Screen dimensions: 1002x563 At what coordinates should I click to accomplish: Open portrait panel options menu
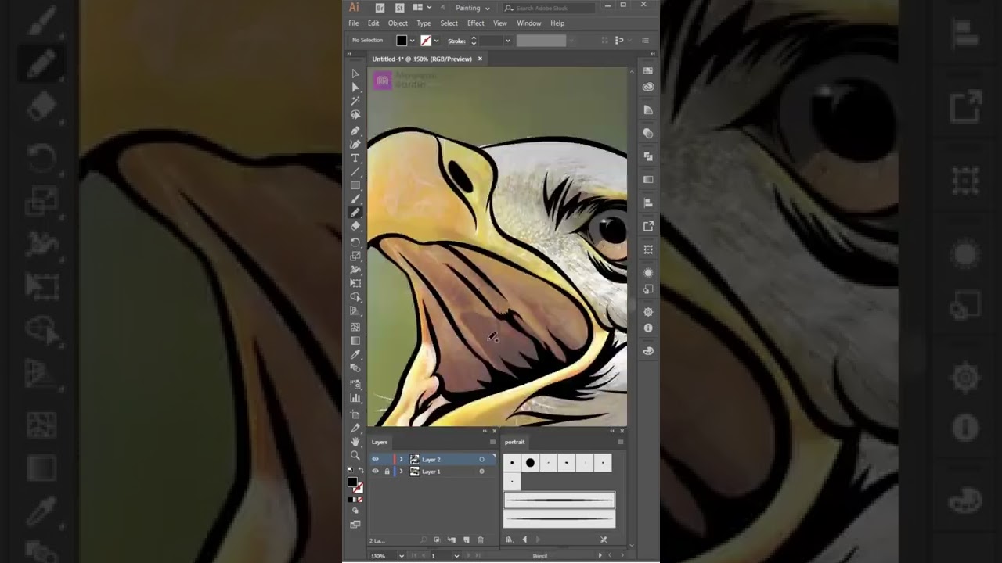pos(620,442)
